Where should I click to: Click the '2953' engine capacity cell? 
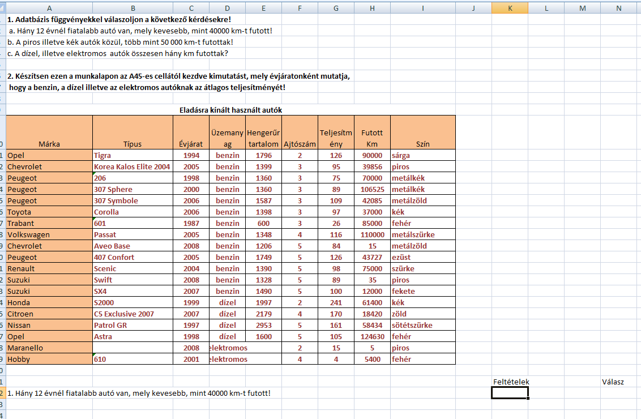click(x=264, y=326)
